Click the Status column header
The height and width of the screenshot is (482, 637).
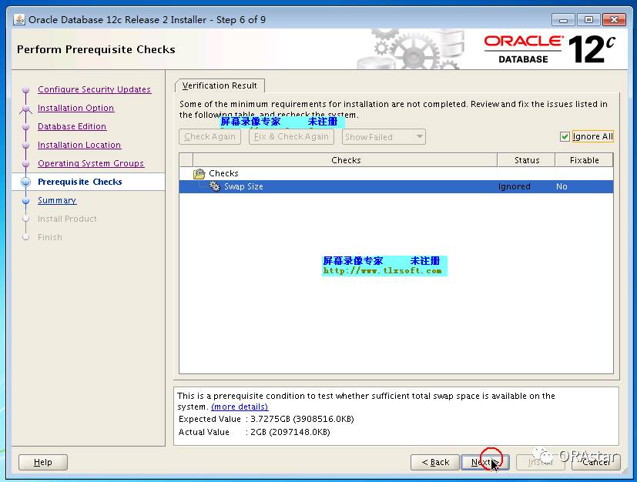click(527, 160)
